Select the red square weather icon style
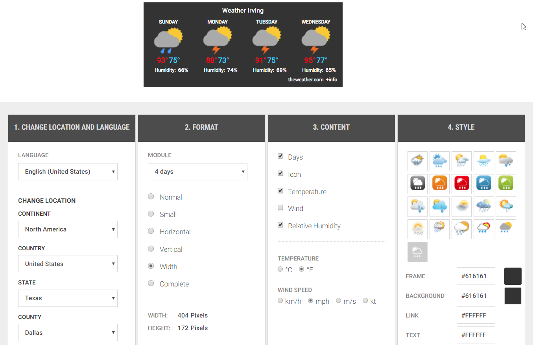 click(461, 184)
